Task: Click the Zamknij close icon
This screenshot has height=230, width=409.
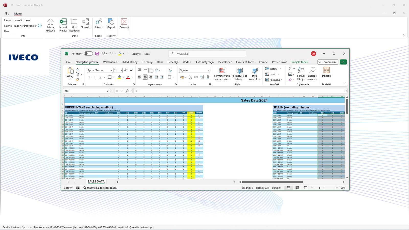Action: [124, 24]
